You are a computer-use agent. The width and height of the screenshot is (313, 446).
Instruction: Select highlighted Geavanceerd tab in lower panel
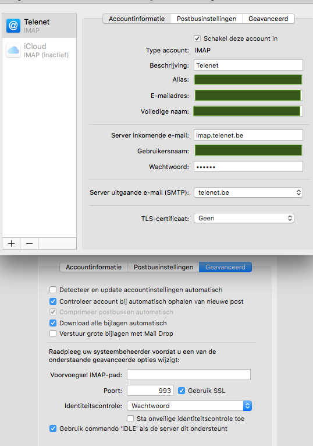click(225, 267)
